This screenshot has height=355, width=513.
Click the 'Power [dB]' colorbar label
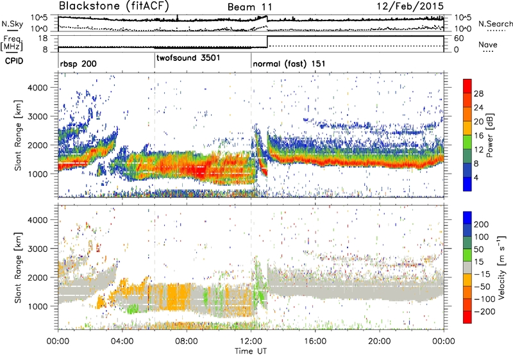click(490, 135)
